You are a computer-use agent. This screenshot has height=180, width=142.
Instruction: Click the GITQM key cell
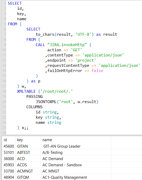[x=28, y=177]
